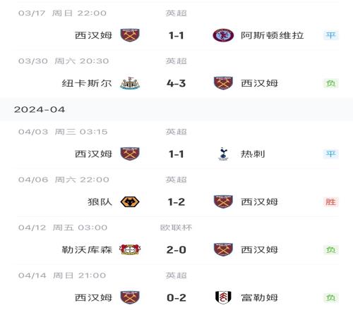Click the 平 result badge for 热刺 match
The image size is (353, 310).
[x=331, y=154]
